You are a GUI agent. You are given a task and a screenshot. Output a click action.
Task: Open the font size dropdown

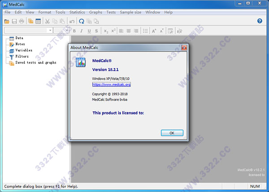click(67, 30)
